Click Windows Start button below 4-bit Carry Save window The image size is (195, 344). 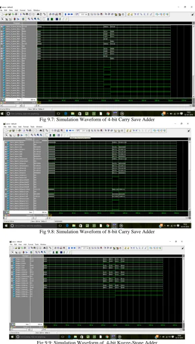point(3,114)
